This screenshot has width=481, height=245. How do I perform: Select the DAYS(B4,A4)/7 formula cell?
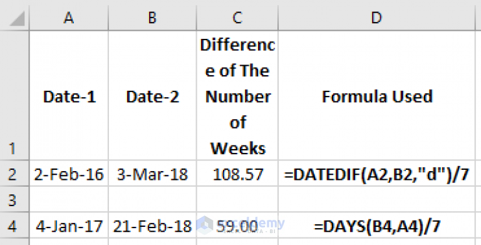(376, 225)
